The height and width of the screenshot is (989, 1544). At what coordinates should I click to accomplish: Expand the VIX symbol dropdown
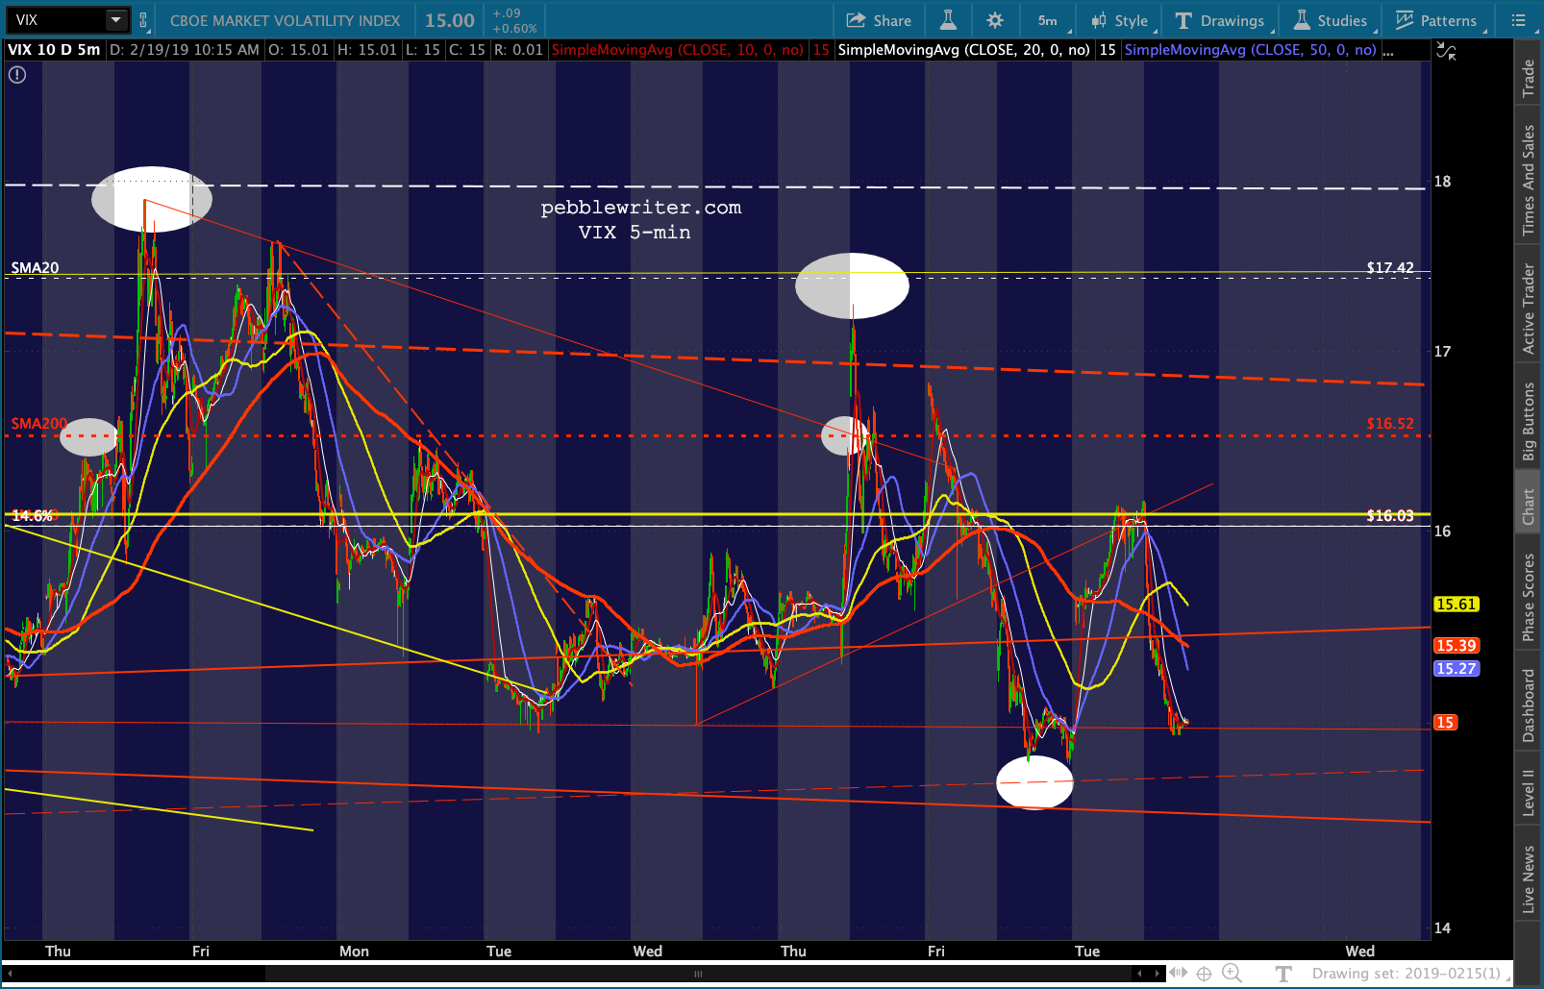click(x=116, y=20)
